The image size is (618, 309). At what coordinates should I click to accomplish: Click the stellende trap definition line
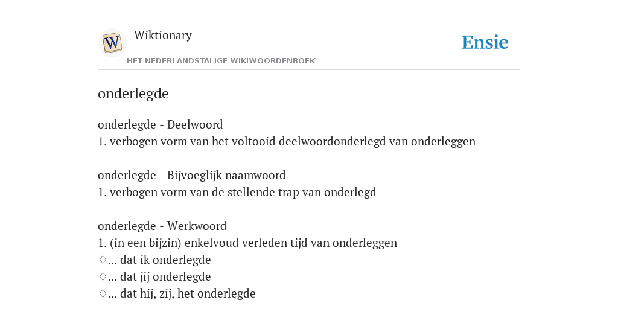click(237, 192)
